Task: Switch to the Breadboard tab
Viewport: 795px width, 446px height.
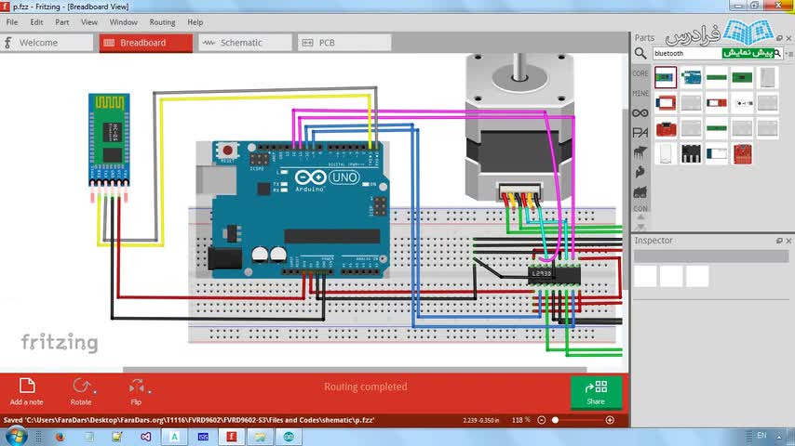Action: pyautogui.click(x=146, y=43)
